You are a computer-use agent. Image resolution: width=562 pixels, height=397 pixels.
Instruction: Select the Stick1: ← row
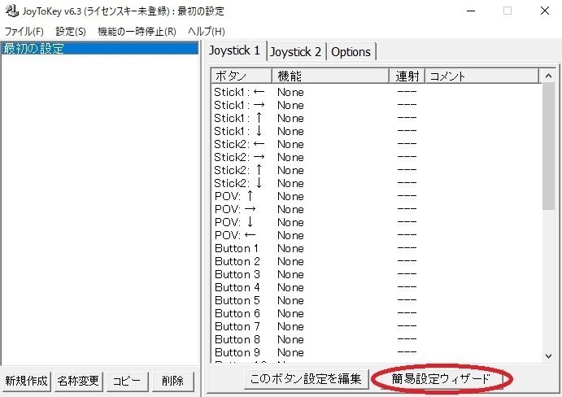(x=376, y=92)
